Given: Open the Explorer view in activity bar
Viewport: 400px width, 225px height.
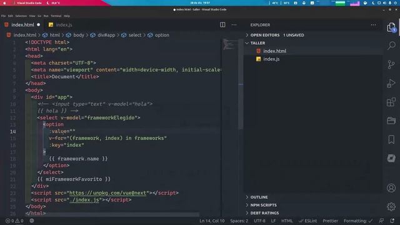Looking at the screenshot, I should point(391,27).
